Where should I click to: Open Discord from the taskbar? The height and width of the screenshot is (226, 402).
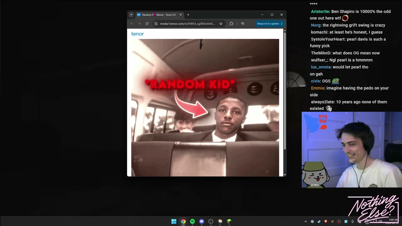point(202,222)
